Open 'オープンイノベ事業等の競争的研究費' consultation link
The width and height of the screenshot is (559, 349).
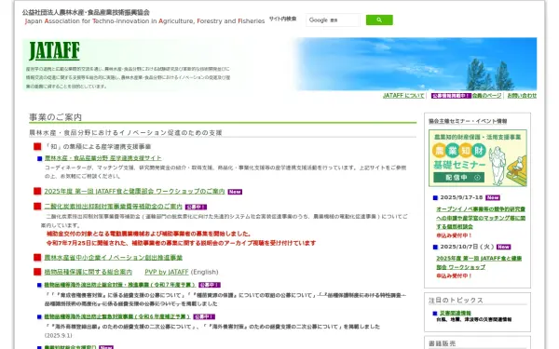tap(481, 218)
